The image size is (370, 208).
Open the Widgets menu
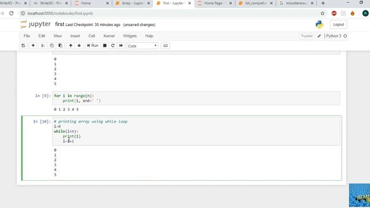129,36
